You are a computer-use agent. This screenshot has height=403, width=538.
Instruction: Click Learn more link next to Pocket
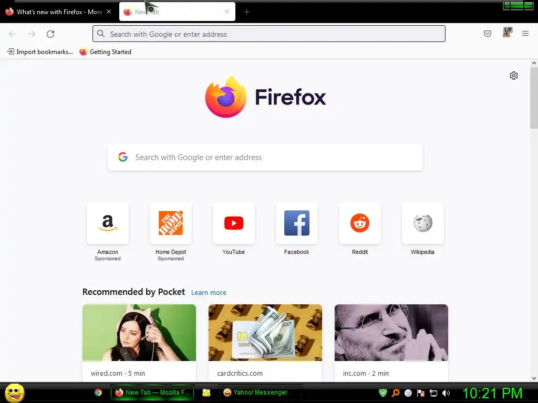[x=209, y=293]
